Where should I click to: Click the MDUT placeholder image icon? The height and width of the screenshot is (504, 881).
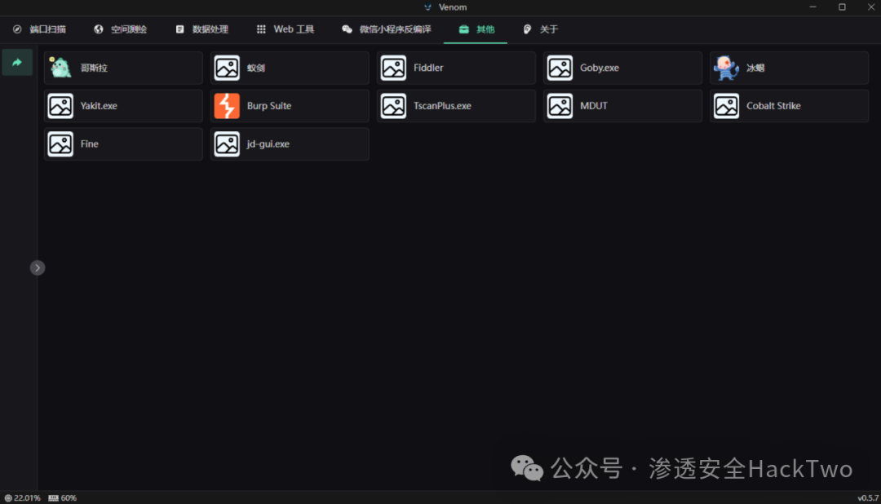pyautogui.click(x=560, y=106)
